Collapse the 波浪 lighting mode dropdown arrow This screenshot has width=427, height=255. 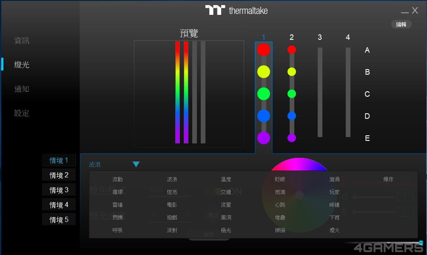[136, 164]
